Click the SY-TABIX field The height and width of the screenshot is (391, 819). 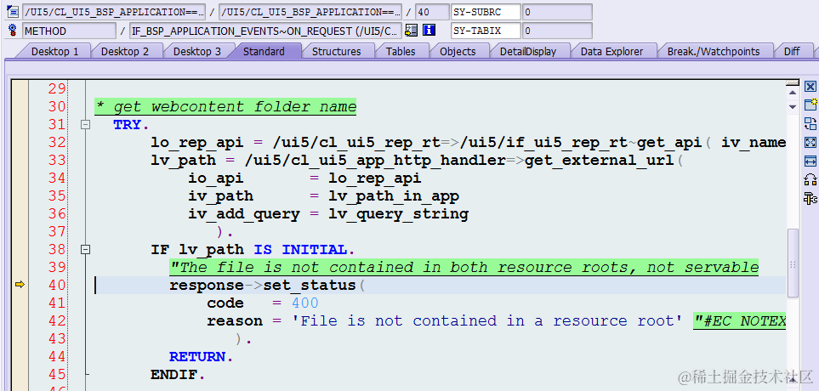486,31
